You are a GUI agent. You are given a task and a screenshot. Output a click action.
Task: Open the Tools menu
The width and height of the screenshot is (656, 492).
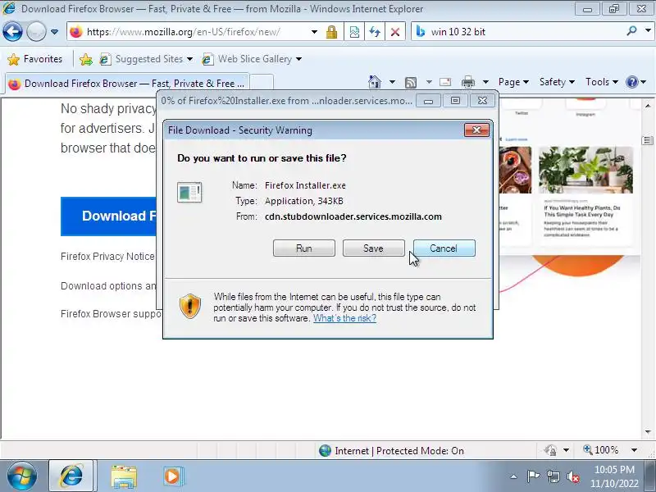pyautogui.click(x=602, y=82)
